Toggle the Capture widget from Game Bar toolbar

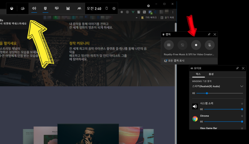pyautogui.click(x=45, y=8)
